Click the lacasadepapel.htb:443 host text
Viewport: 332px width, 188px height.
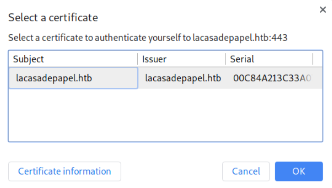(x=240, y=38)
